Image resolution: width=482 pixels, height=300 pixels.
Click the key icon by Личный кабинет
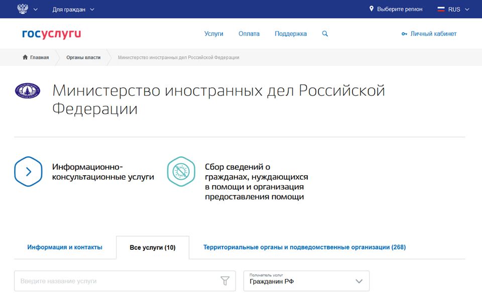[x=404, y=34]
